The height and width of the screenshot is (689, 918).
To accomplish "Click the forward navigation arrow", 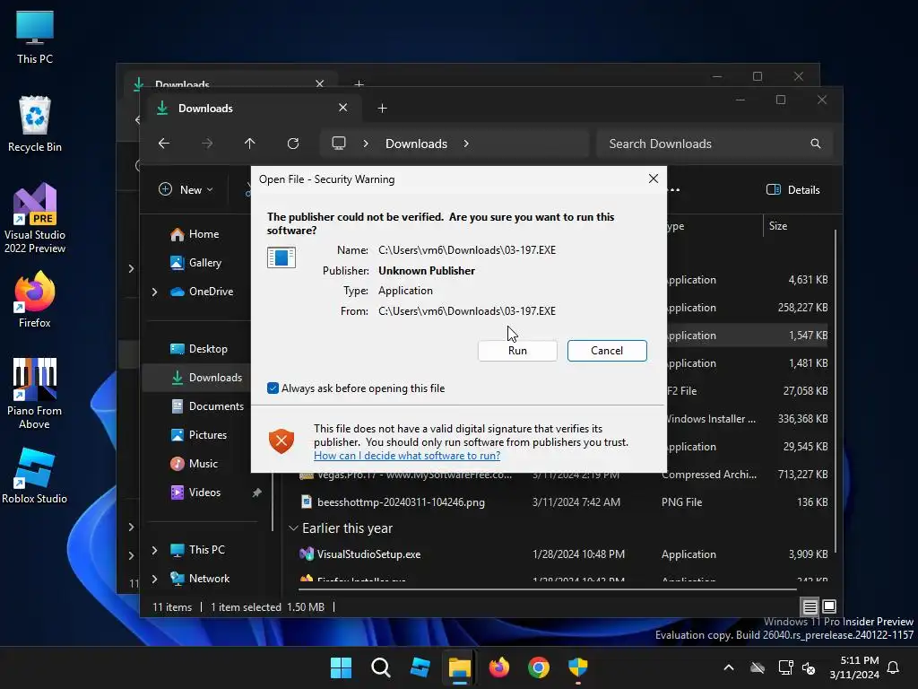I will (x=207, y=144).
